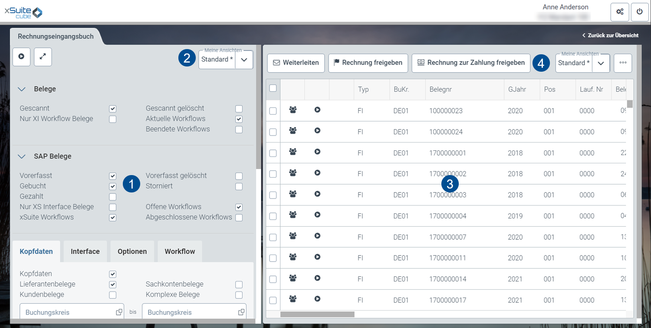
Task: Click the Weiterleiten button
Action: (x=296, y=63)
